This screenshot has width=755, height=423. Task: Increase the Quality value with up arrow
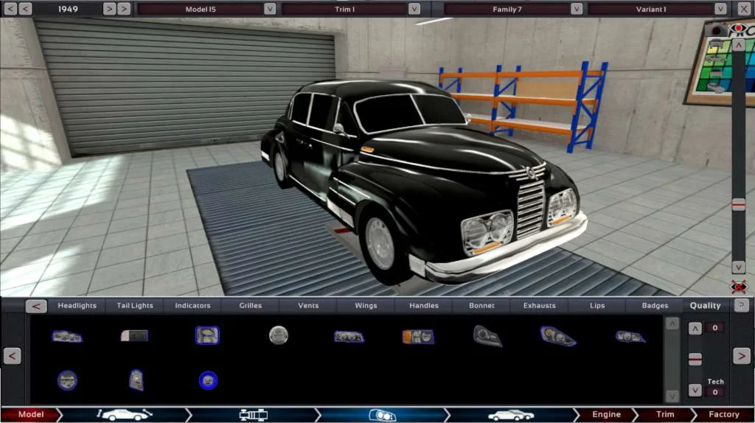pos(695,328)
